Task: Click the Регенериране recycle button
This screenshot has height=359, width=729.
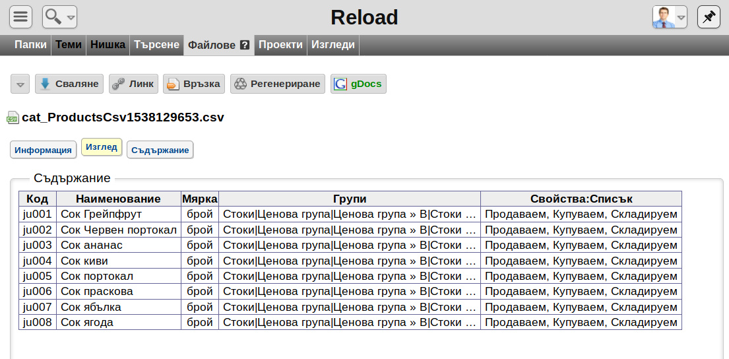Action: pos(278,84)
